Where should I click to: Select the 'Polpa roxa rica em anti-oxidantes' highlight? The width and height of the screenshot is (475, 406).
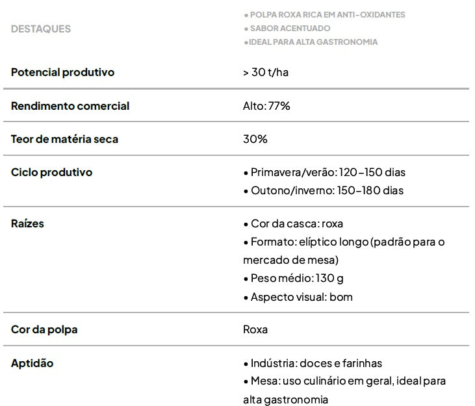tap(324, 14)
